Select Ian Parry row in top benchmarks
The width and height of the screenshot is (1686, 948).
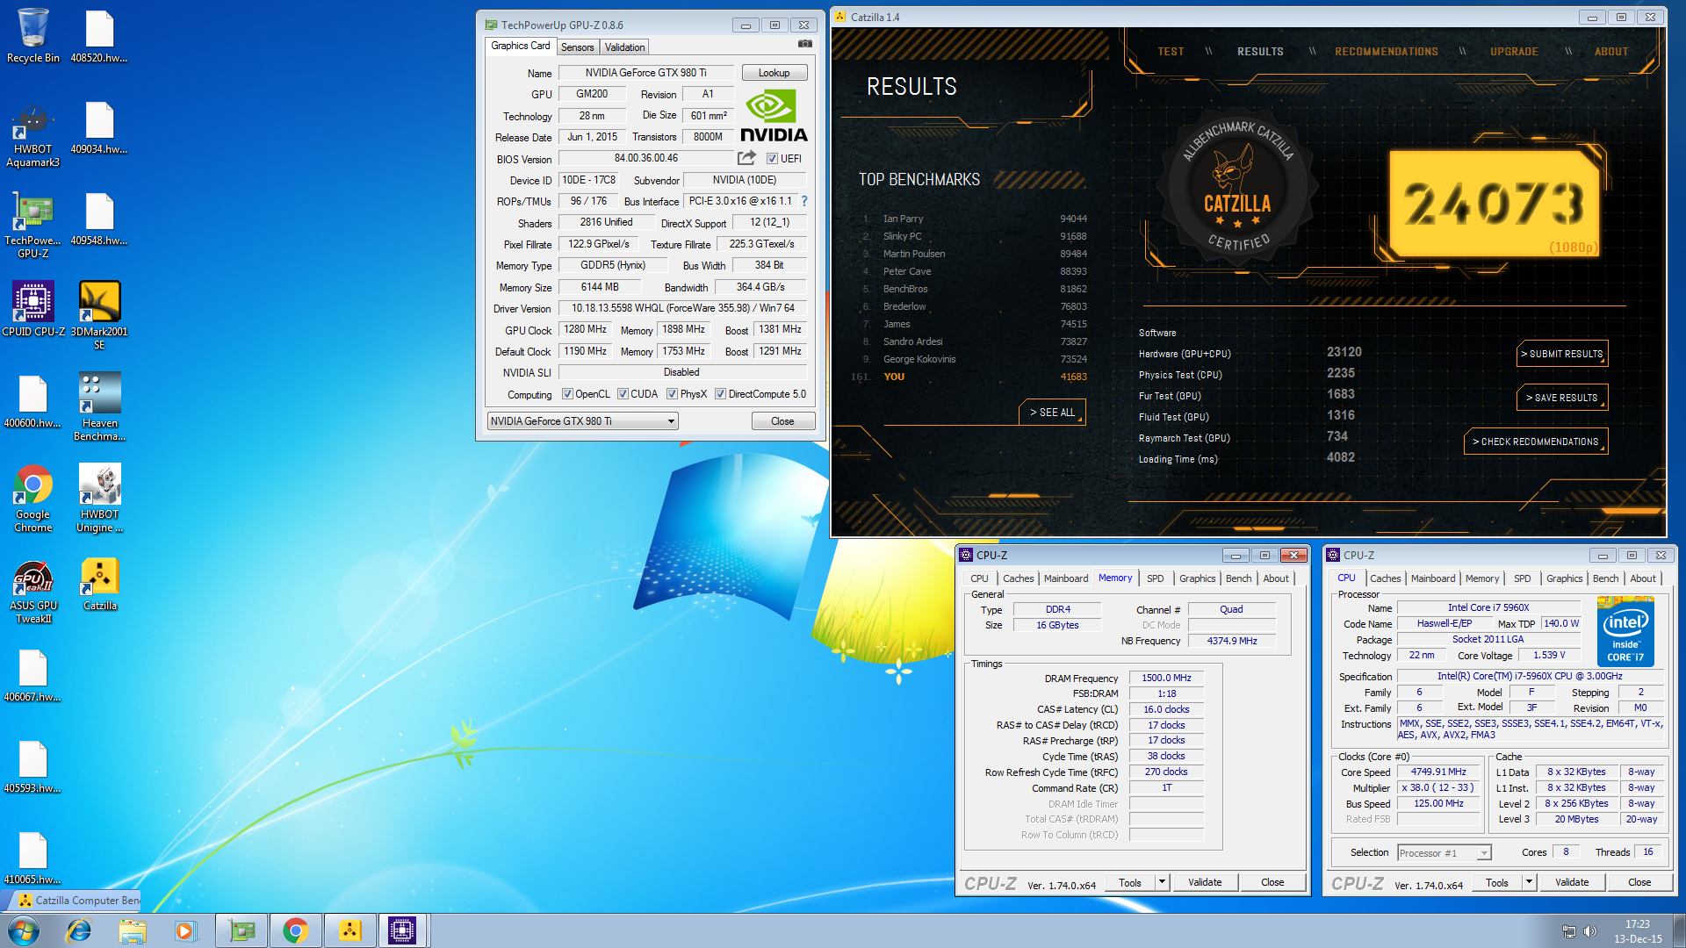click(973, 219)
